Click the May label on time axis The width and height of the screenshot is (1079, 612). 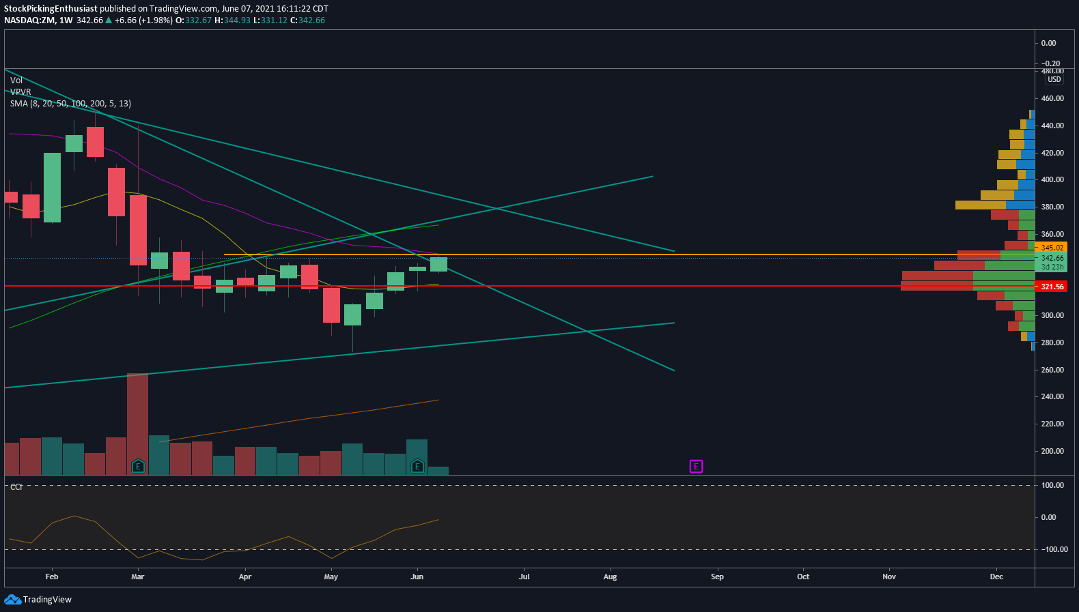click(x=331, y=577)
